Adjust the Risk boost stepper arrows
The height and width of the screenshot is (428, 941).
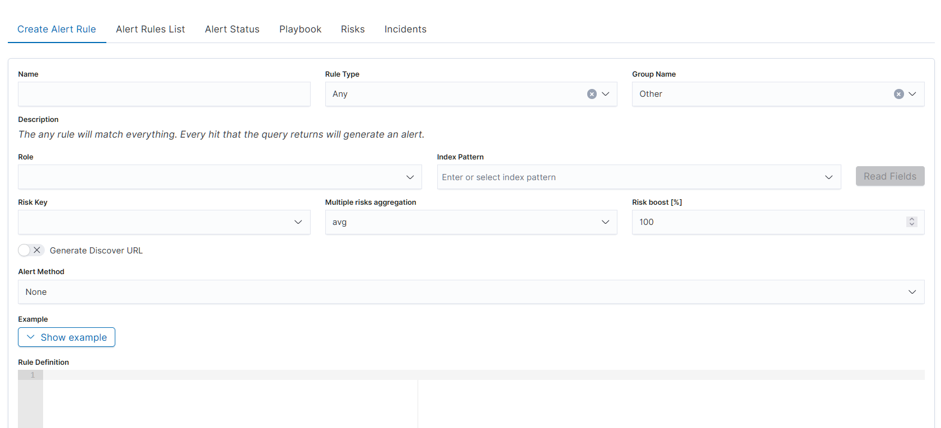click(911, 222)
